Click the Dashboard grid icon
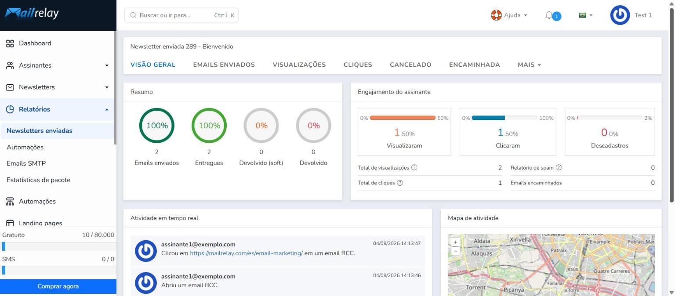This screenshot has width=675, height=296. [x=10, y=43]
